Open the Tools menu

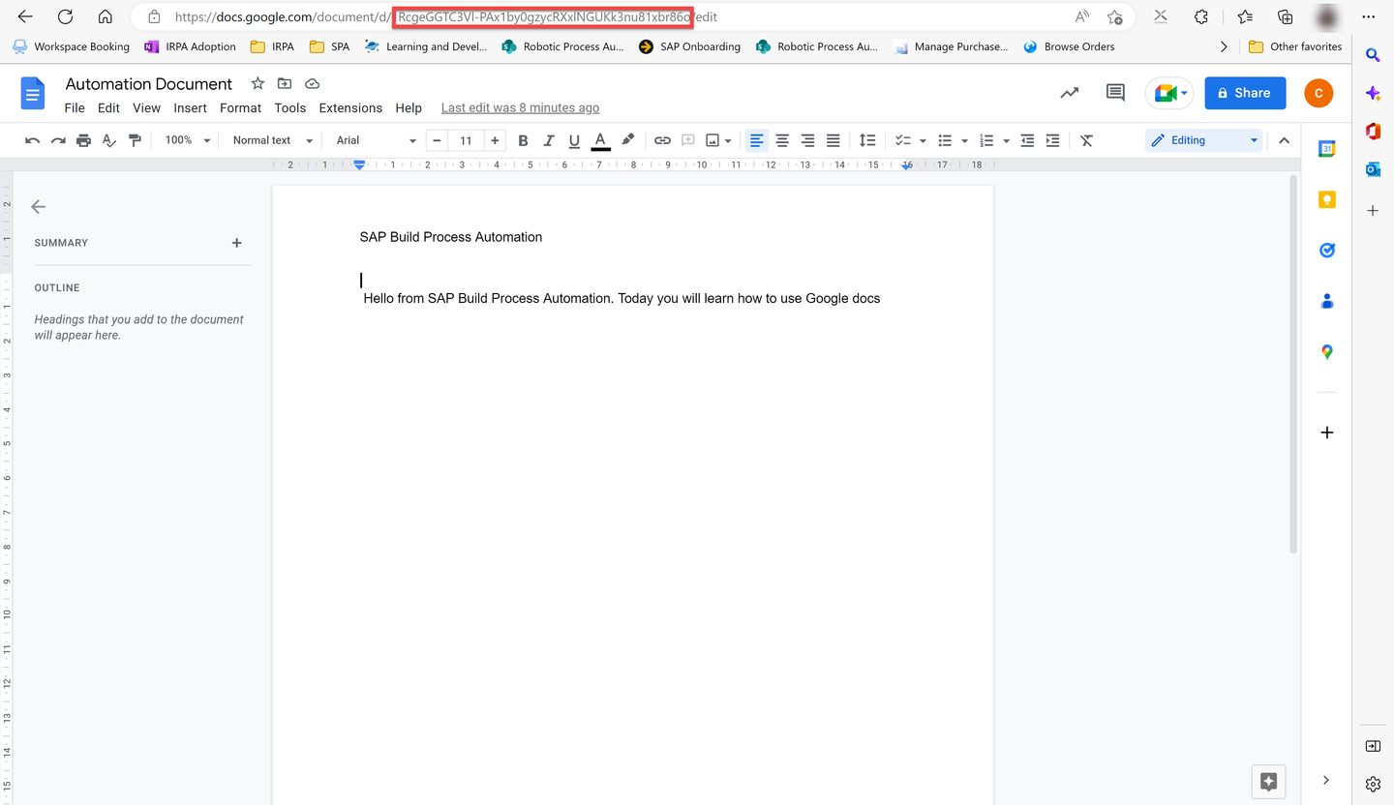click(290, 108)
